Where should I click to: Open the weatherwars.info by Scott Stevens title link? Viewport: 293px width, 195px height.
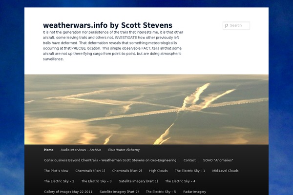click(x=107, y=25)
